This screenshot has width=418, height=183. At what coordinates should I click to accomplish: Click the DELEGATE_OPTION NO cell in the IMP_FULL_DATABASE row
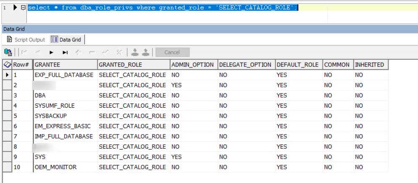point(247,137)
